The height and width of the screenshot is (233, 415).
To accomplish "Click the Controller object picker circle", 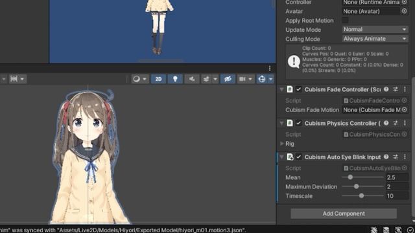I will coord(405,2).
